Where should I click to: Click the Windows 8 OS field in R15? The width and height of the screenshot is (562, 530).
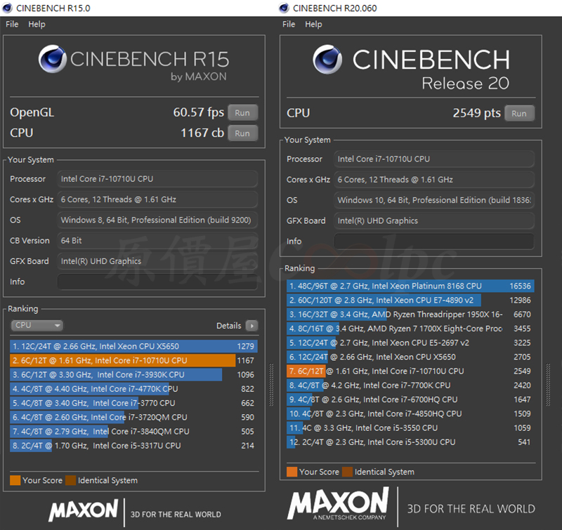tap(157, 220)
